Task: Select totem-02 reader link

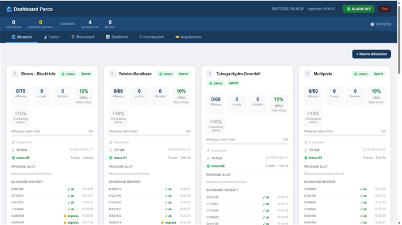Action: click(316, 158)
